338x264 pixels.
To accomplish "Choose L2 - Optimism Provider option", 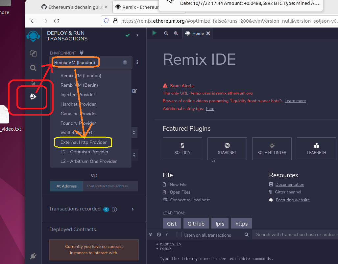I will tap(84, 152).
